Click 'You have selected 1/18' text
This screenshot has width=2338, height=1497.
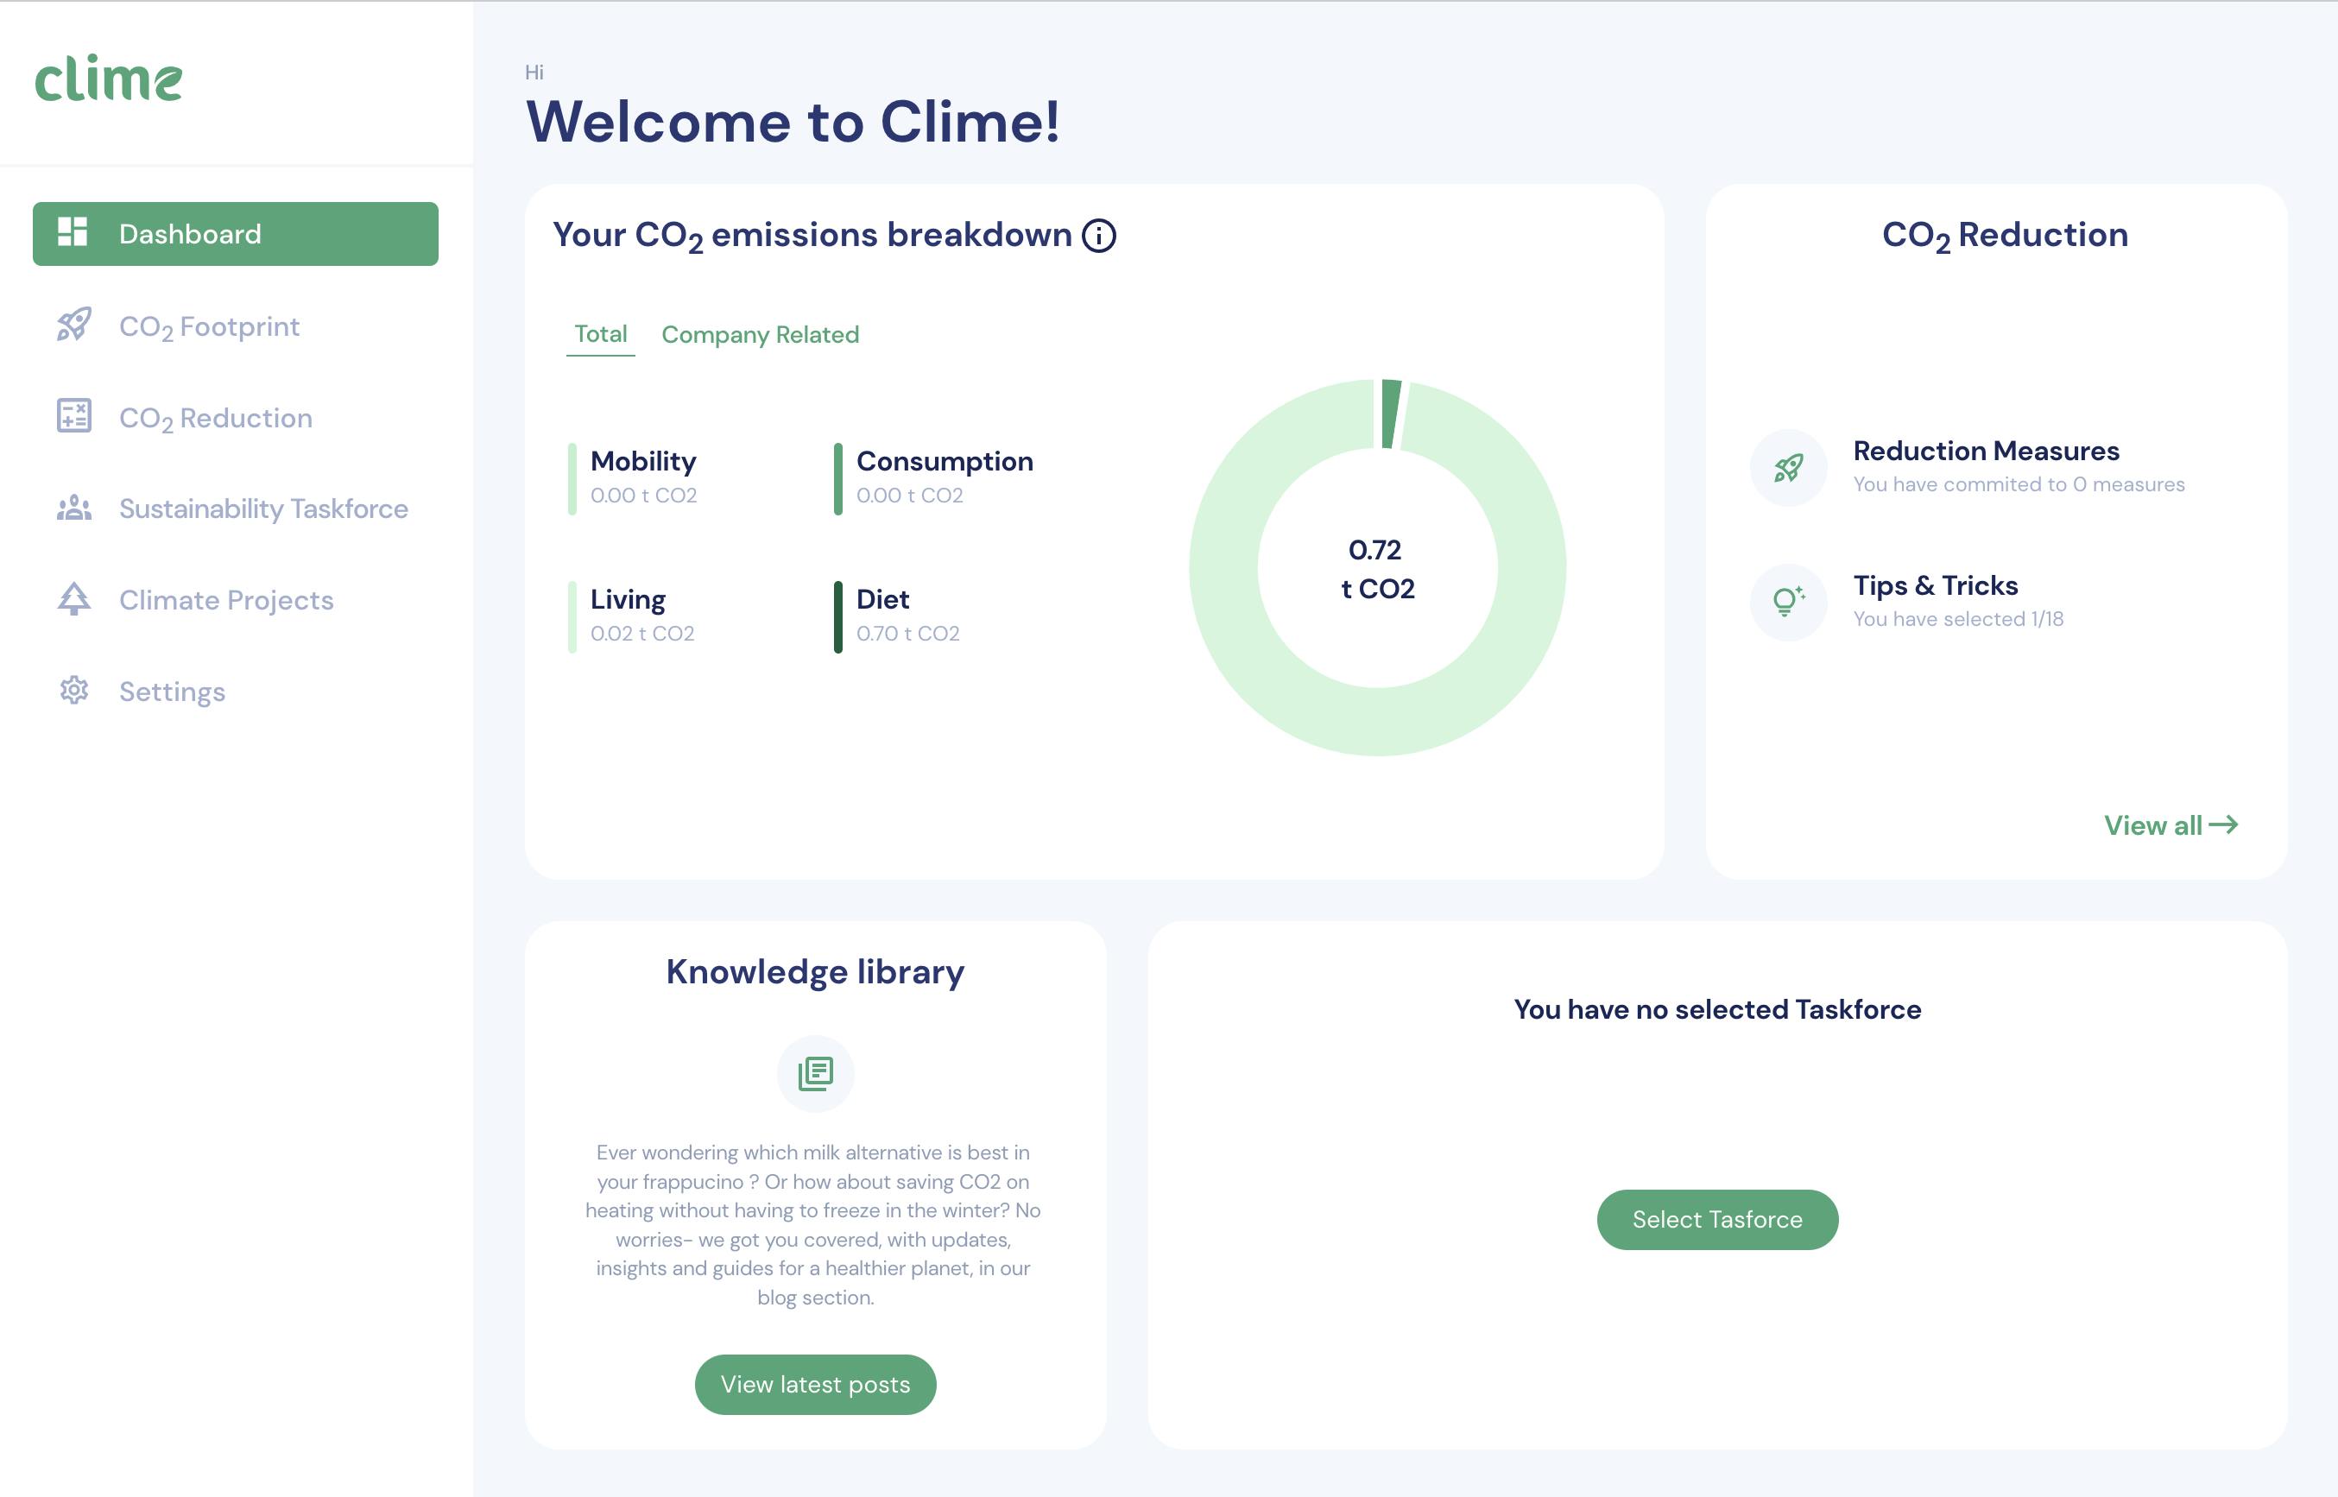coord(1958,618)
